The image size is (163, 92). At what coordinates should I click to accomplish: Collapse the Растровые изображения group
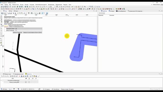click(1, 80)
